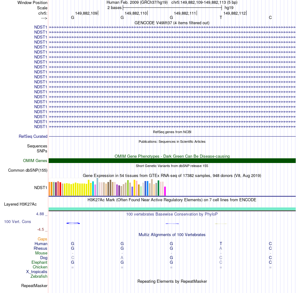Click the dark green OMIM Genes bar

pos(172,160)
